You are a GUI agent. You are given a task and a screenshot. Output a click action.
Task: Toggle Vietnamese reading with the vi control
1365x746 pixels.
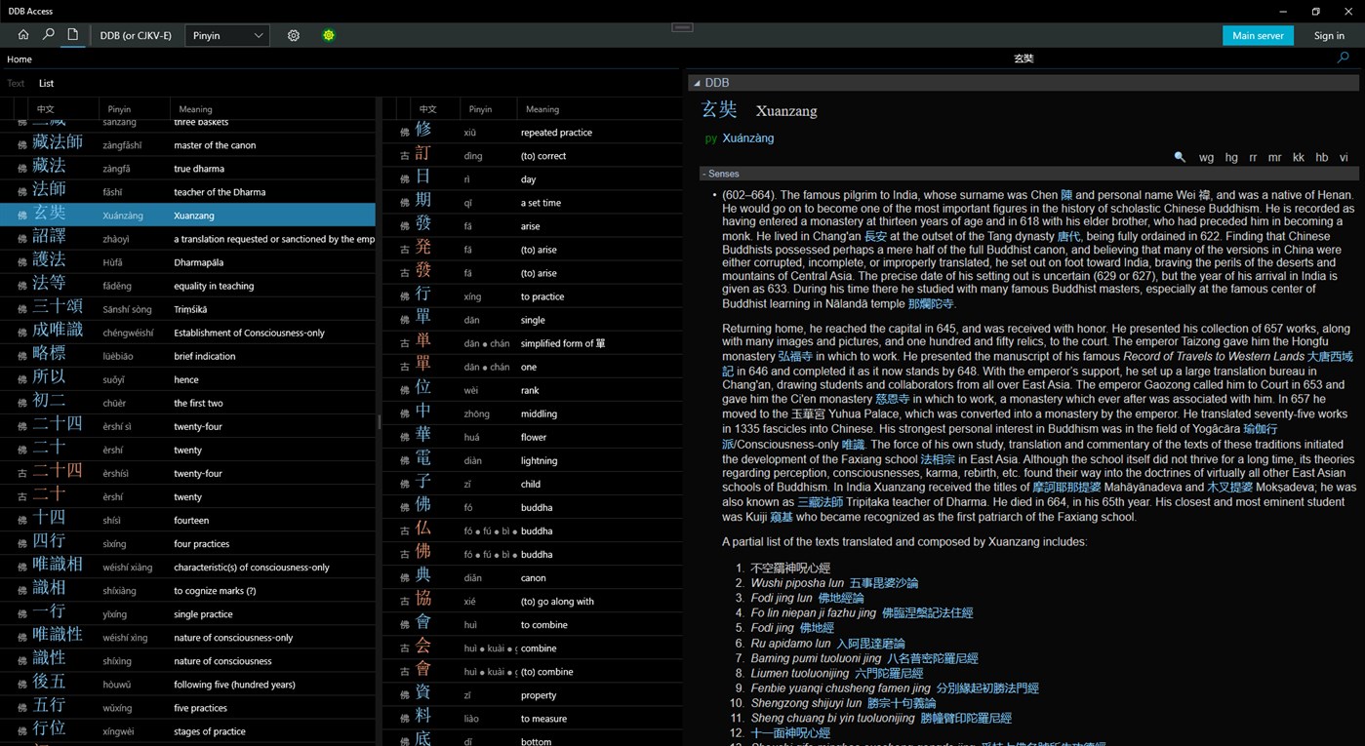click(x=1344, y=157)
